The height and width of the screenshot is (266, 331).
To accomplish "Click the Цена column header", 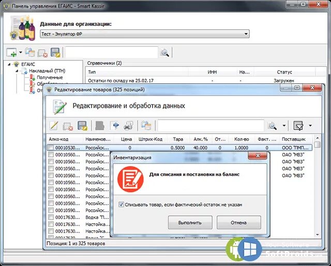I will [126, 139].
